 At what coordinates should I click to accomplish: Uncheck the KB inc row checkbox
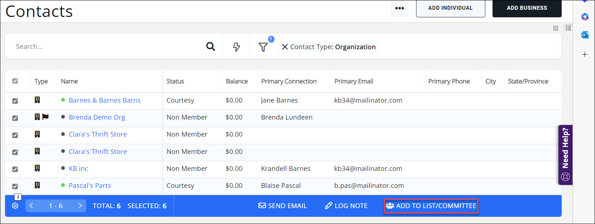(x=15, y=169)
